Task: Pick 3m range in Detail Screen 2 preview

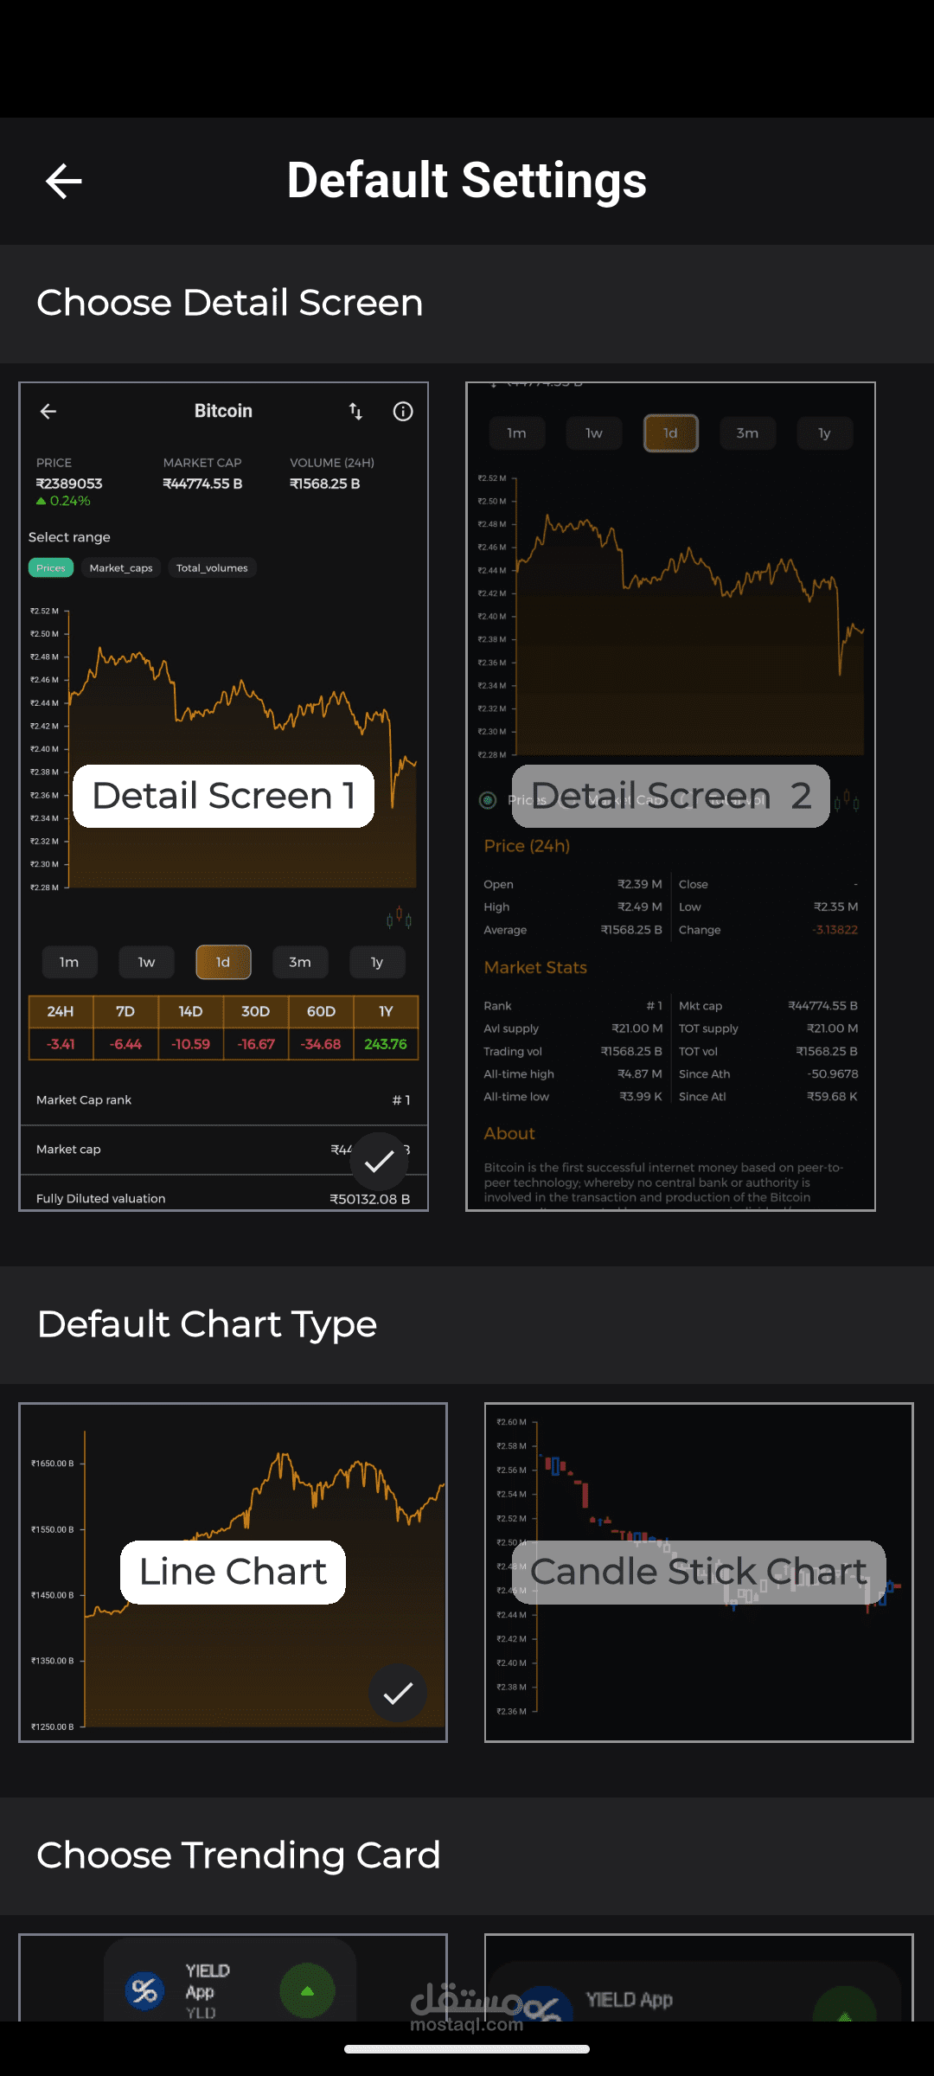Action: [747, 433]
